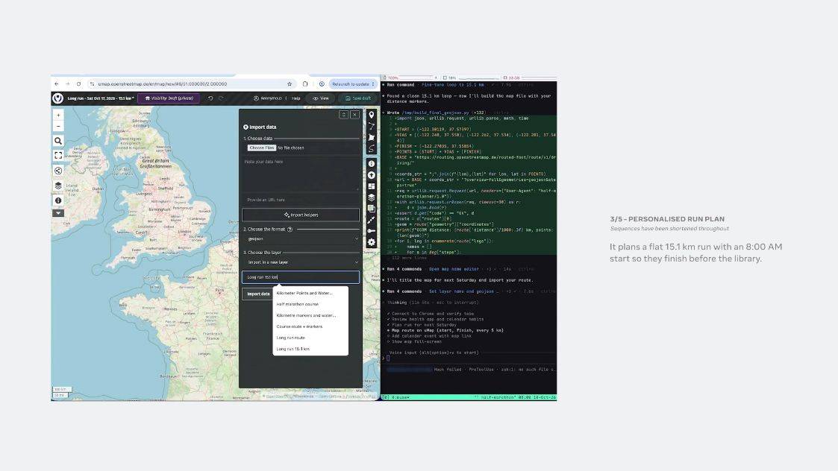Close the Import data panel
Viewport: 838px width, 471px height.
(354, 115)
